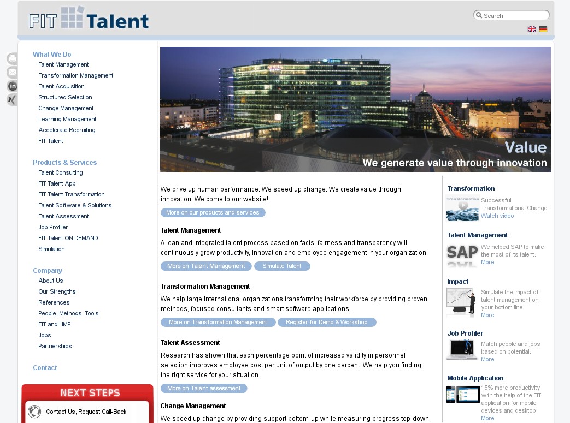Click inside the Search field

(x=512, y=15)
